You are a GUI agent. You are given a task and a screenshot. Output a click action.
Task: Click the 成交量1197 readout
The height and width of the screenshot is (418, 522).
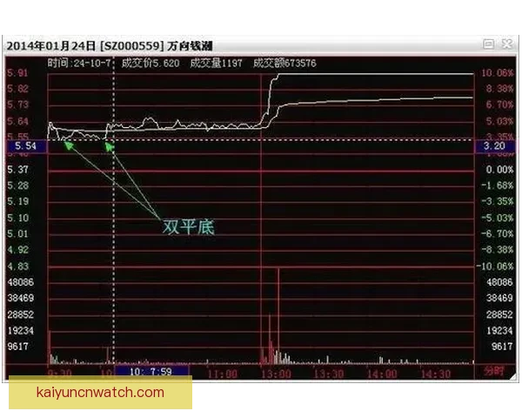point(216,63)
